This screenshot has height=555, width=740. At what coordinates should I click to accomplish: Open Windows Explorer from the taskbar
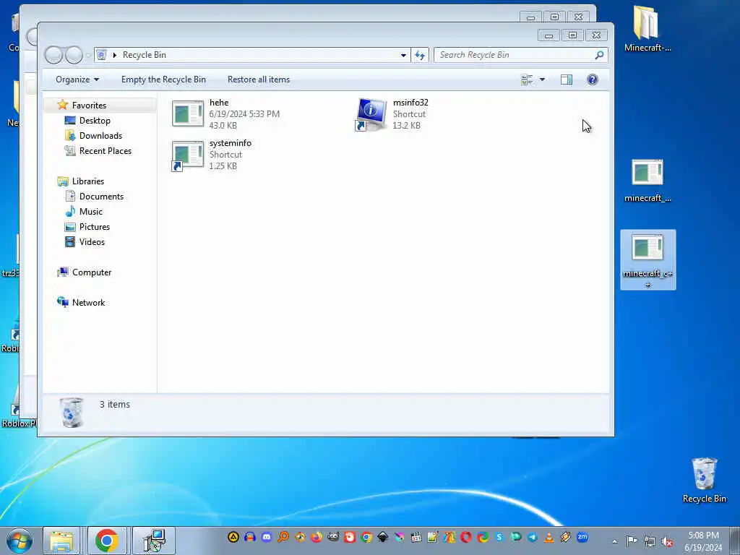point(61,541)
